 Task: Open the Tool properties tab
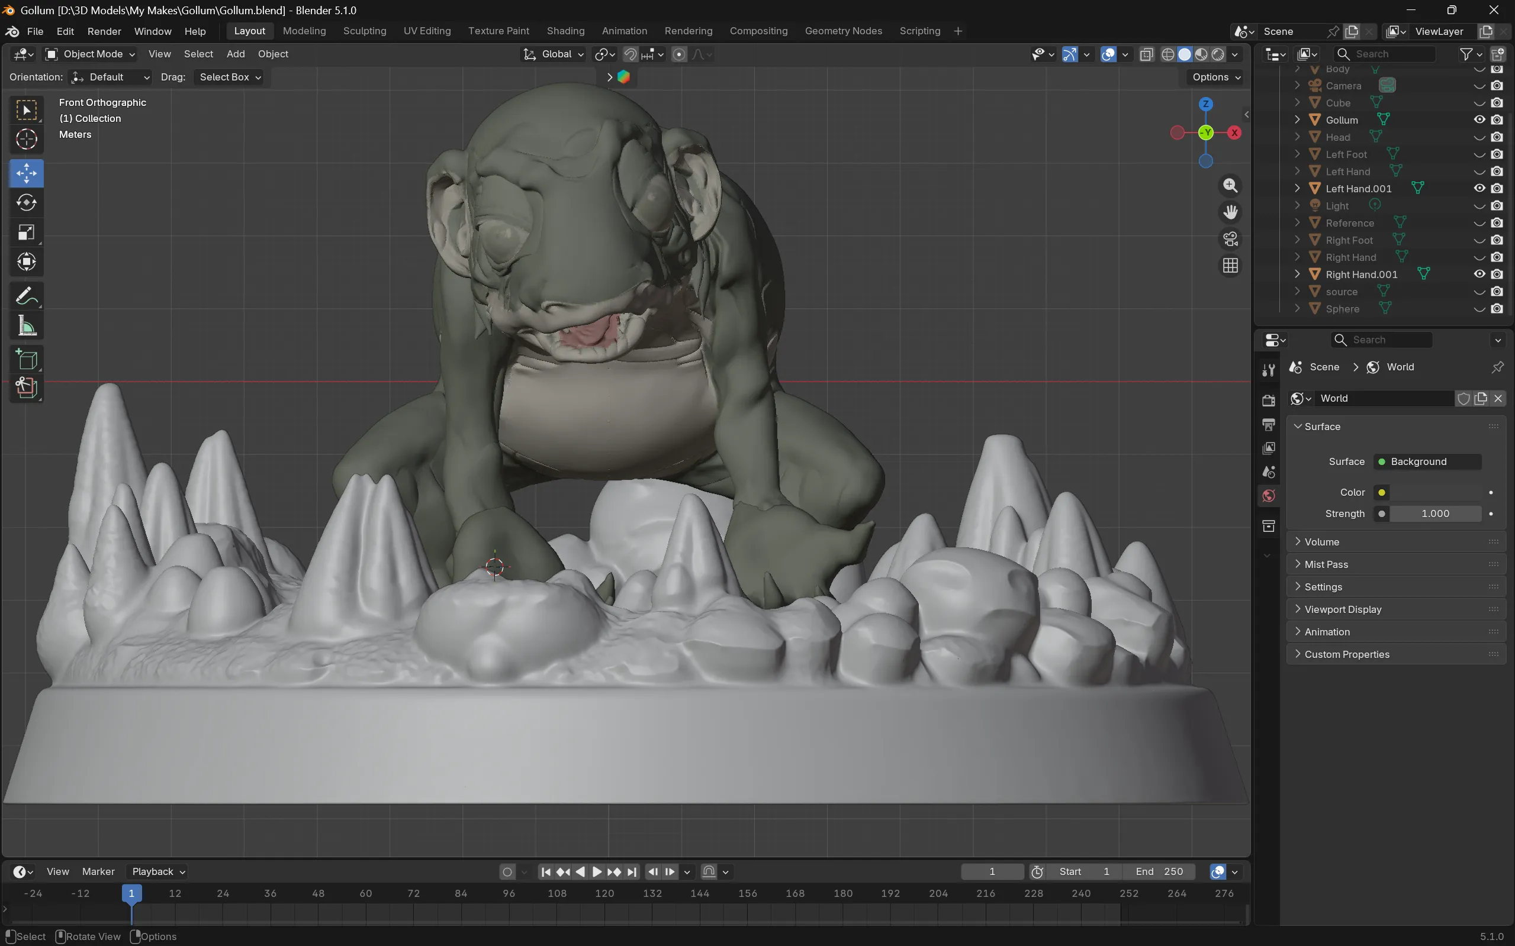[1268, 370]
